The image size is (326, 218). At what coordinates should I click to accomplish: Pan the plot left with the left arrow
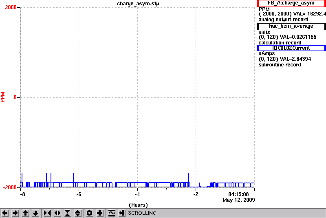[5, 213]
